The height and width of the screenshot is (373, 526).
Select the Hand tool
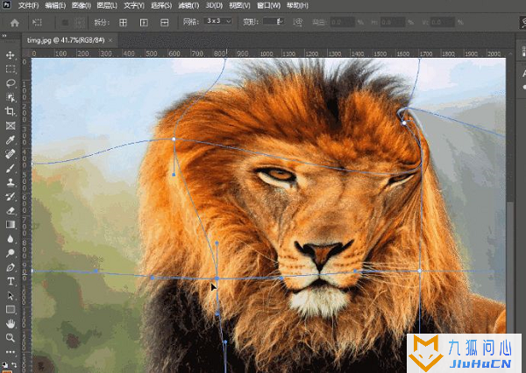click(x=11, y=324)
